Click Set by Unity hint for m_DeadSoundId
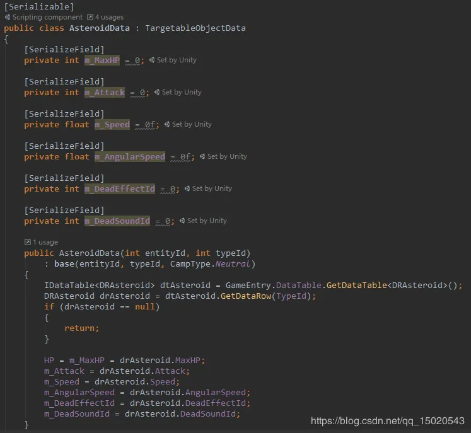This screenshot has height=433, width=471. coord(207,221)
